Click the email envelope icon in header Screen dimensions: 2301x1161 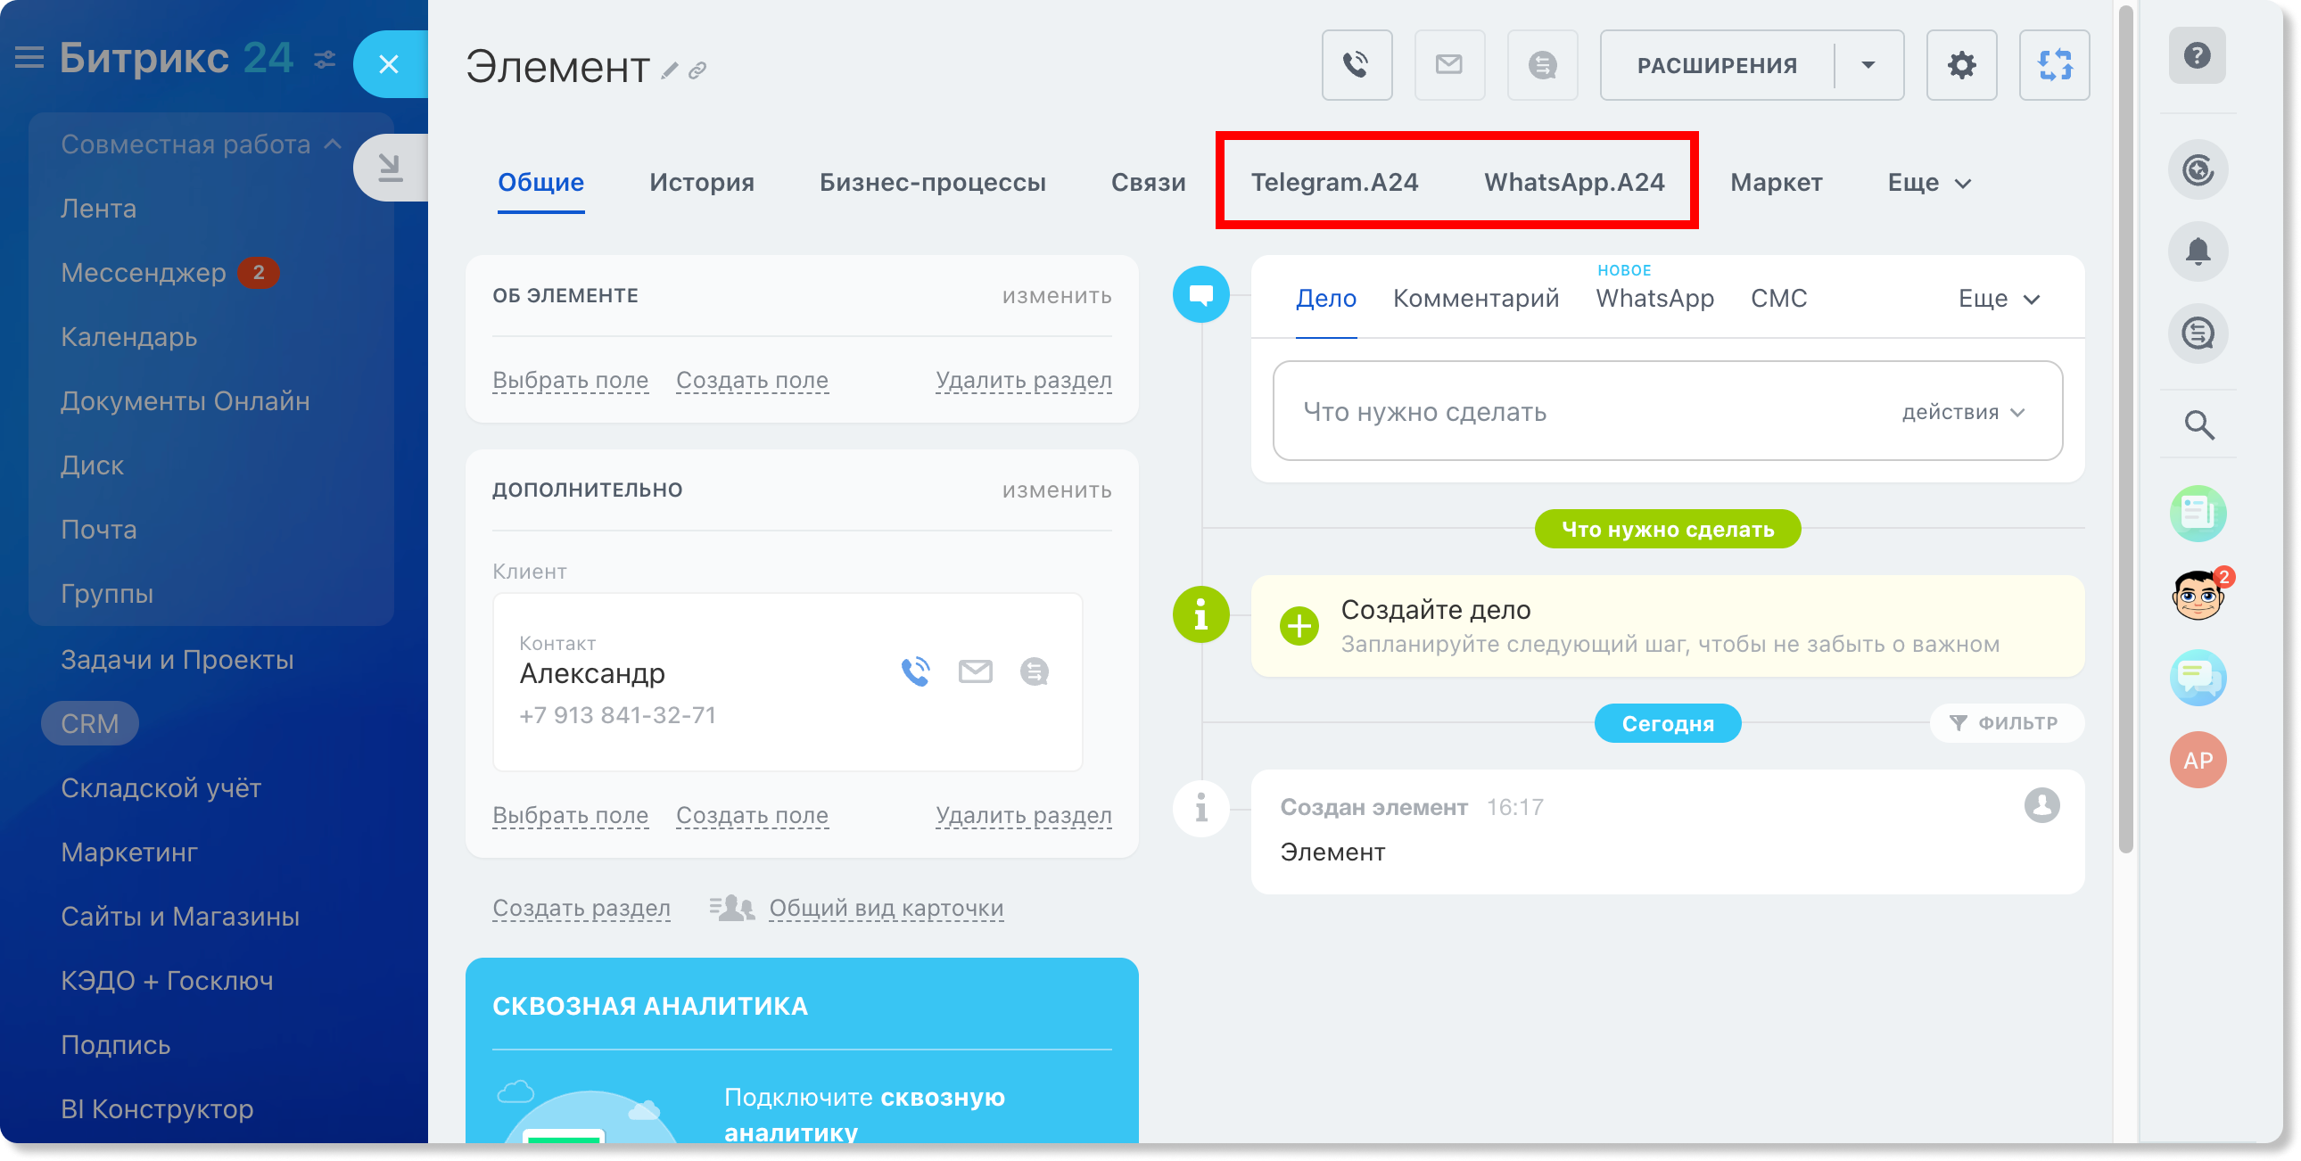point(1449,65)
